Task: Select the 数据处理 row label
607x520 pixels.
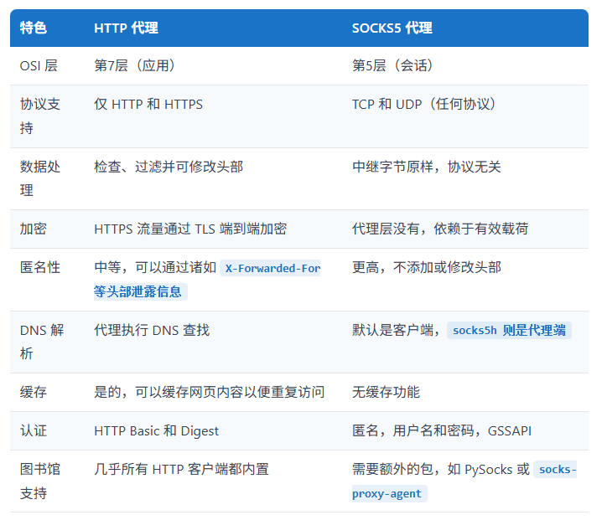Action: coord(40,178)
